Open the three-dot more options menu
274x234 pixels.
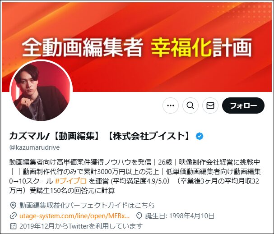171,106
